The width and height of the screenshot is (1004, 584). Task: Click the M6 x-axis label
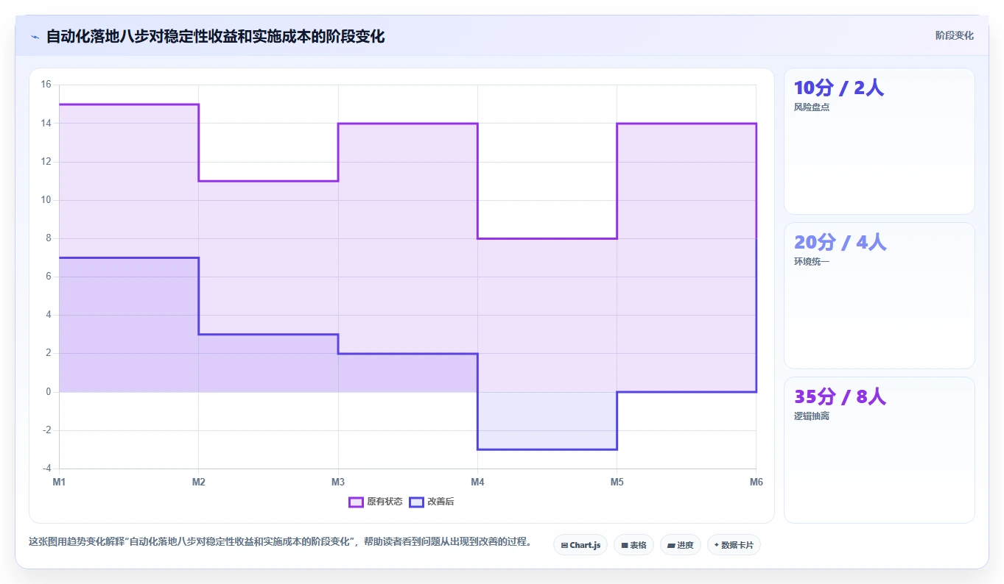[756, 482]
